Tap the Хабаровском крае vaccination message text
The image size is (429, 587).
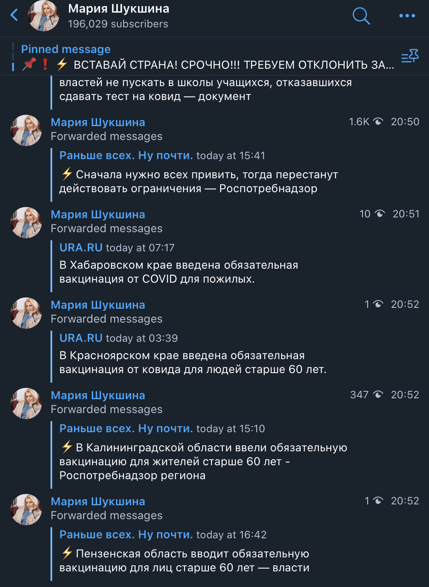pos(178,272)
